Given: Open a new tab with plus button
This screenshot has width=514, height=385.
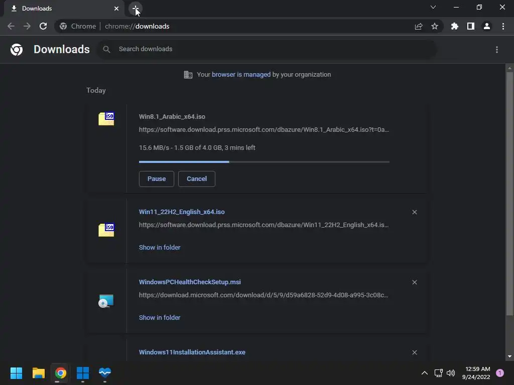Looking at the screenshot, I should tap(136, 9).
